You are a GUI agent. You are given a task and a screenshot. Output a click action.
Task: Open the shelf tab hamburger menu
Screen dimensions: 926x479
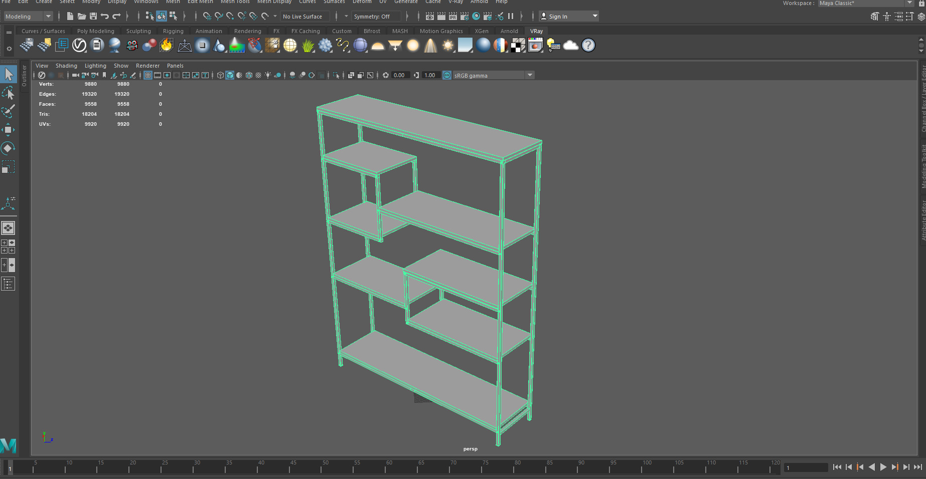click(9, 32)
